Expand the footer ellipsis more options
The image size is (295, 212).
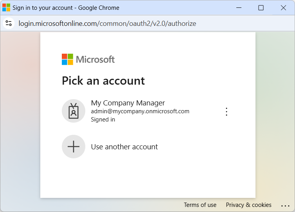coord(285,205)
